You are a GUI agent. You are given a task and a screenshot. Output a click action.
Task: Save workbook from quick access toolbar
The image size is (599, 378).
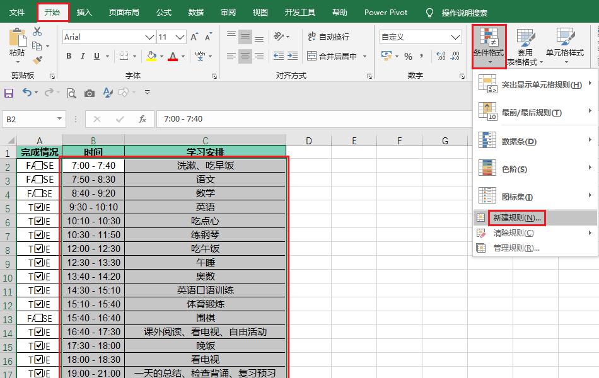pos(9,93)
